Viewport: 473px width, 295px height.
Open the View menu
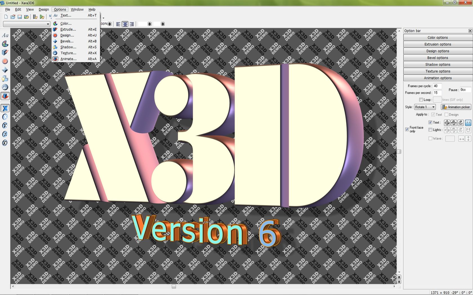point(30,10)
